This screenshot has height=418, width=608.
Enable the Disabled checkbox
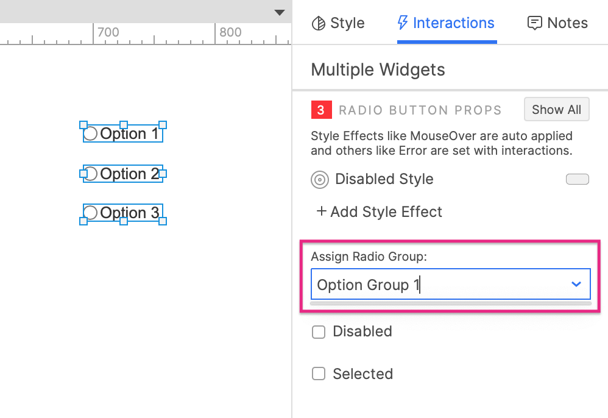click(319, 331)
